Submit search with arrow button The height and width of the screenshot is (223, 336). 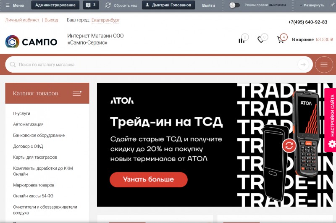[303, 65]
